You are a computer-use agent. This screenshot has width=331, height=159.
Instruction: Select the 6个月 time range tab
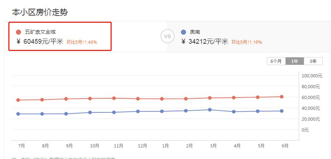[x=276, y=61]
